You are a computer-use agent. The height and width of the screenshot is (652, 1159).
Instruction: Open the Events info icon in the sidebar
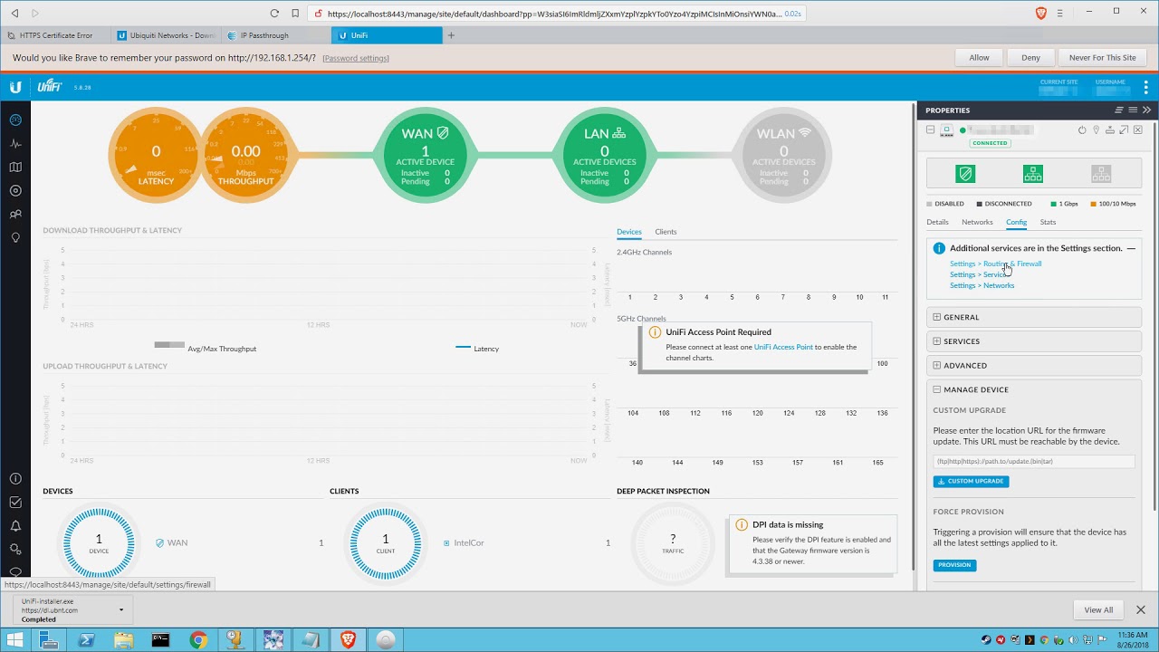pos(15,479)
